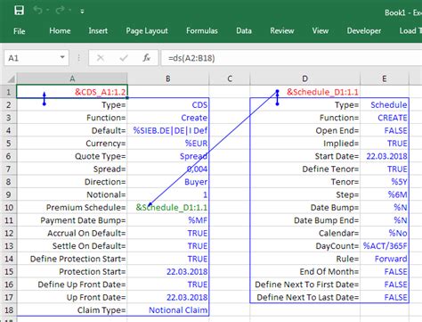422x322 pixels.
Task: Open the Undo history dropdown arrow
Action: (47, 11)
